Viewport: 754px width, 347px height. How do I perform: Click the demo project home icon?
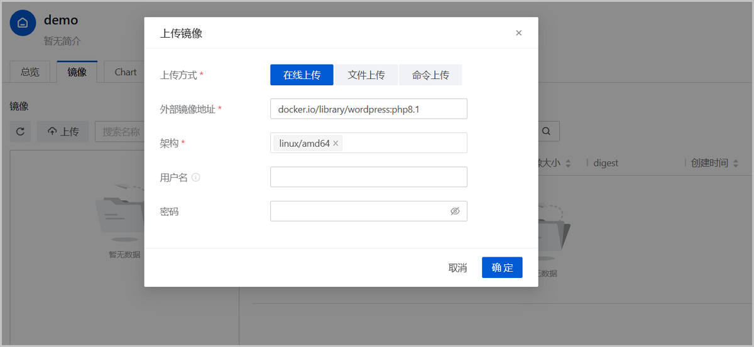(x=23, y=23)
